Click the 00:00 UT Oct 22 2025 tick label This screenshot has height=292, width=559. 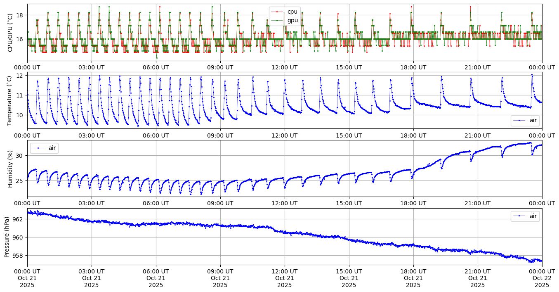coord(542,278)
